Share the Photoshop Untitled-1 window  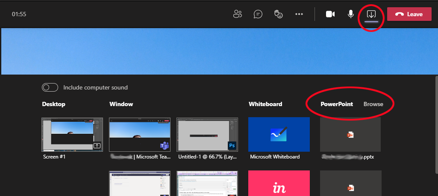point(207,134)
